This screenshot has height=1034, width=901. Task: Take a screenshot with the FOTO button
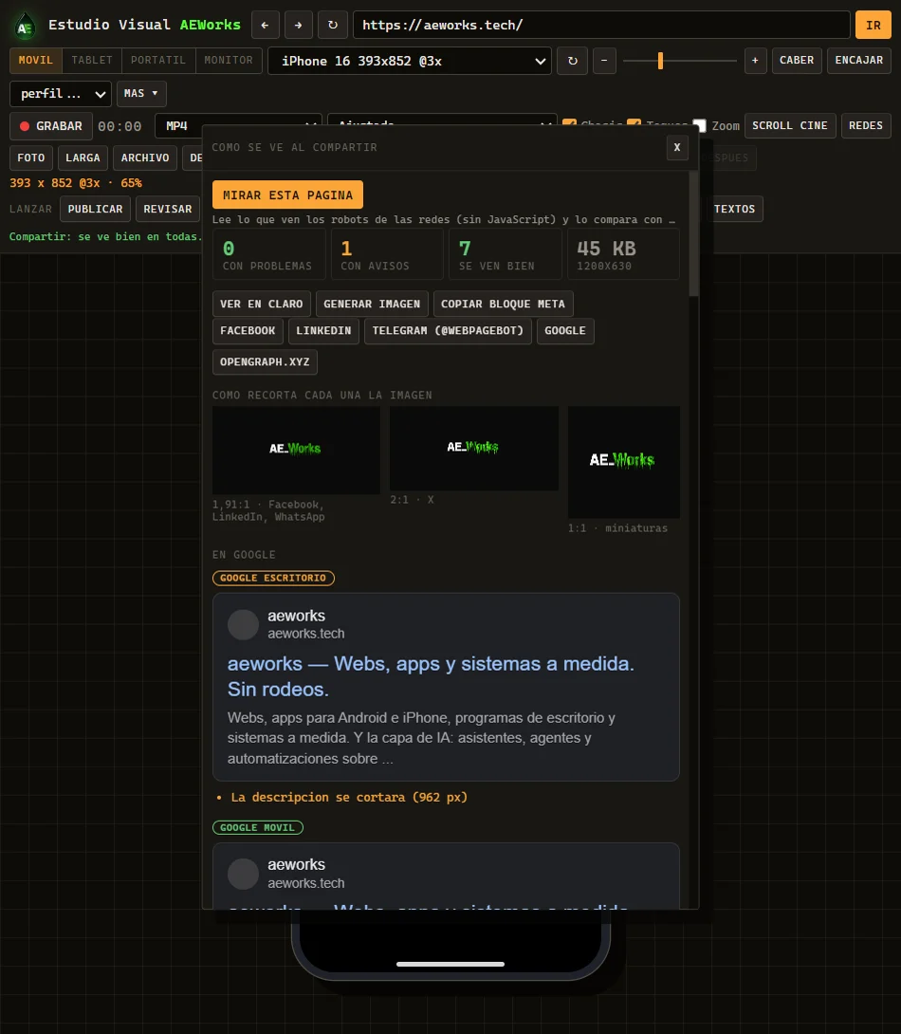[x=31, y=157]
